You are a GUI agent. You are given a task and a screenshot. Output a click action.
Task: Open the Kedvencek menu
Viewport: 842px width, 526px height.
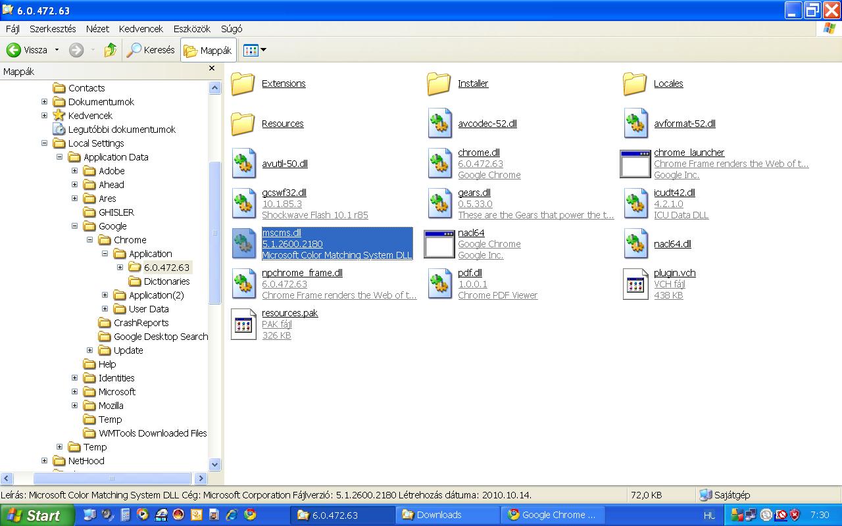pos(141,29)
